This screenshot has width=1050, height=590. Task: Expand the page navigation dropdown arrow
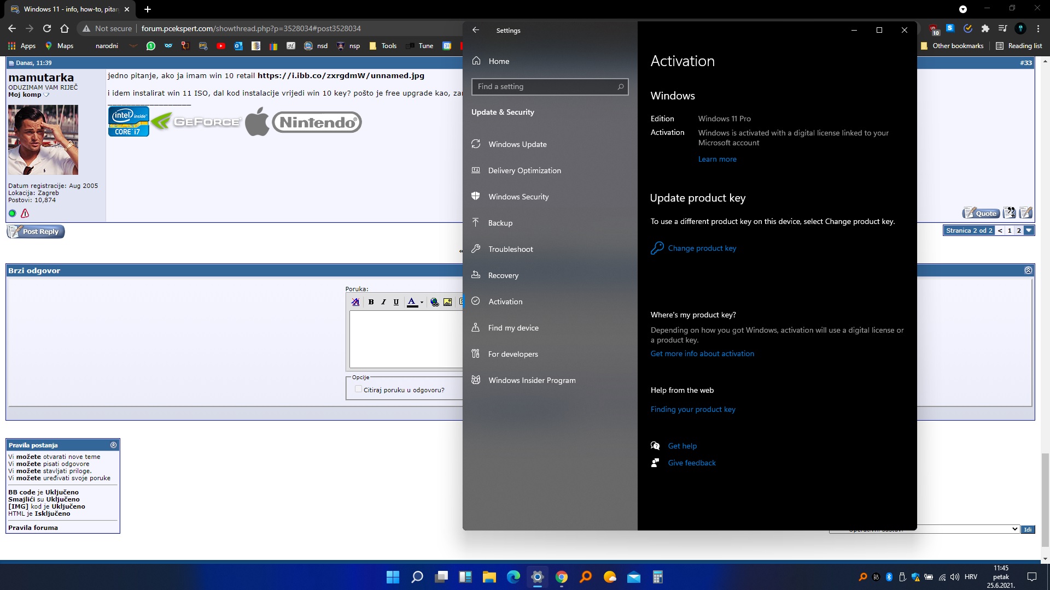pos(1029,231)
